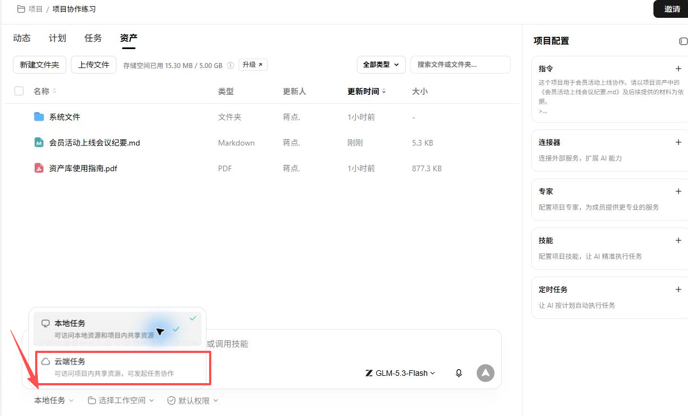Switch to the 计划 tab

point(57,38)
